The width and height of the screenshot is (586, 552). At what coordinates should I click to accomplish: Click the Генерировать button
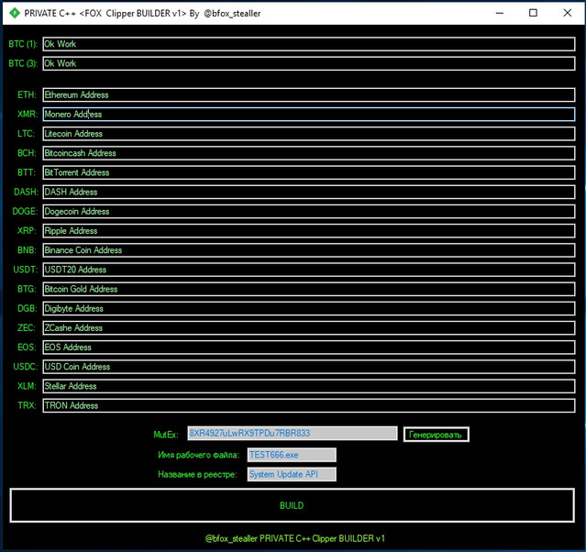coord(437,435)
